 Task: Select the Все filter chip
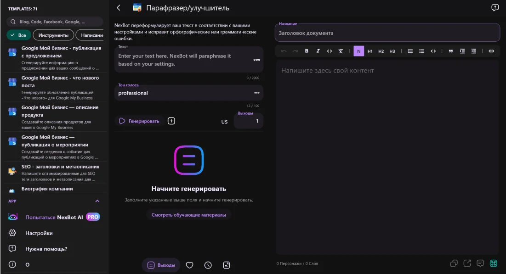pos(18,35)
